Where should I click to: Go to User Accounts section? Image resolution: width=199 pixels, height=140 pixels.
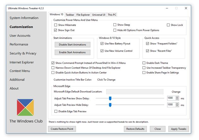[x=20, y=36]
